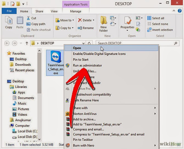Open the Norton AntiVirus submenu
This screenshot has width=184, height=149.
pos(111,114)
